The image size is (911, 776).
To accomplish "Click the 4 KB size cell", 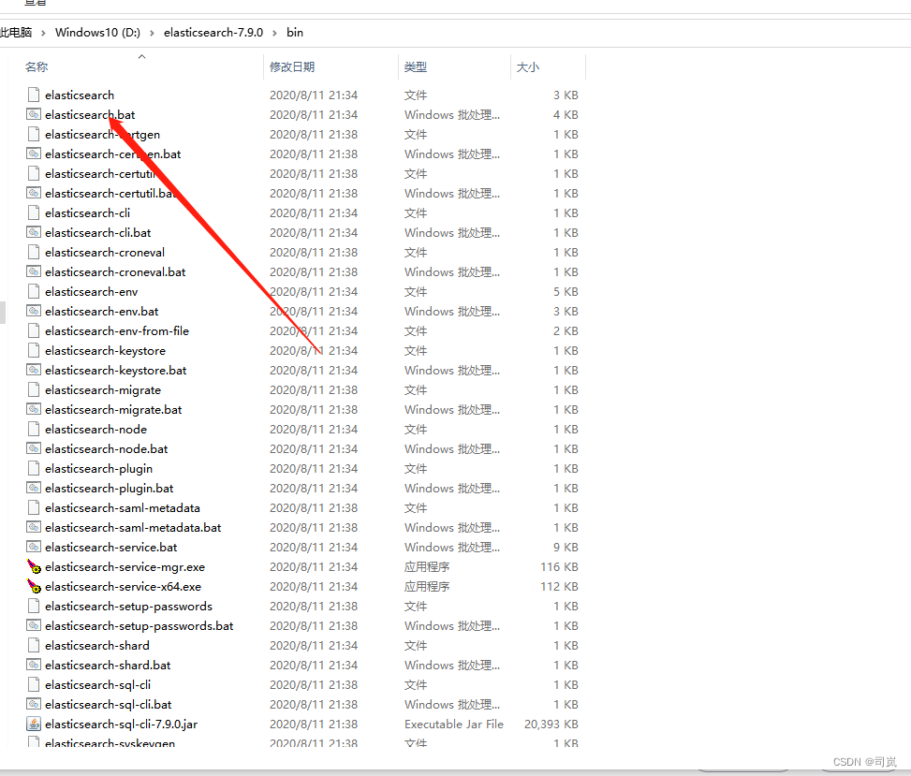I will [x=566, y=115].
